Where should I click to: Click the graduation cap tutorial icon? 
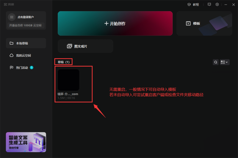pos(189,4)
